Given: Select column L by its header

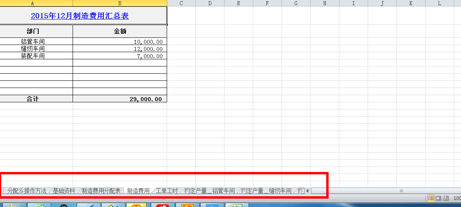Looking at the screenshot, I should [439, 3].
